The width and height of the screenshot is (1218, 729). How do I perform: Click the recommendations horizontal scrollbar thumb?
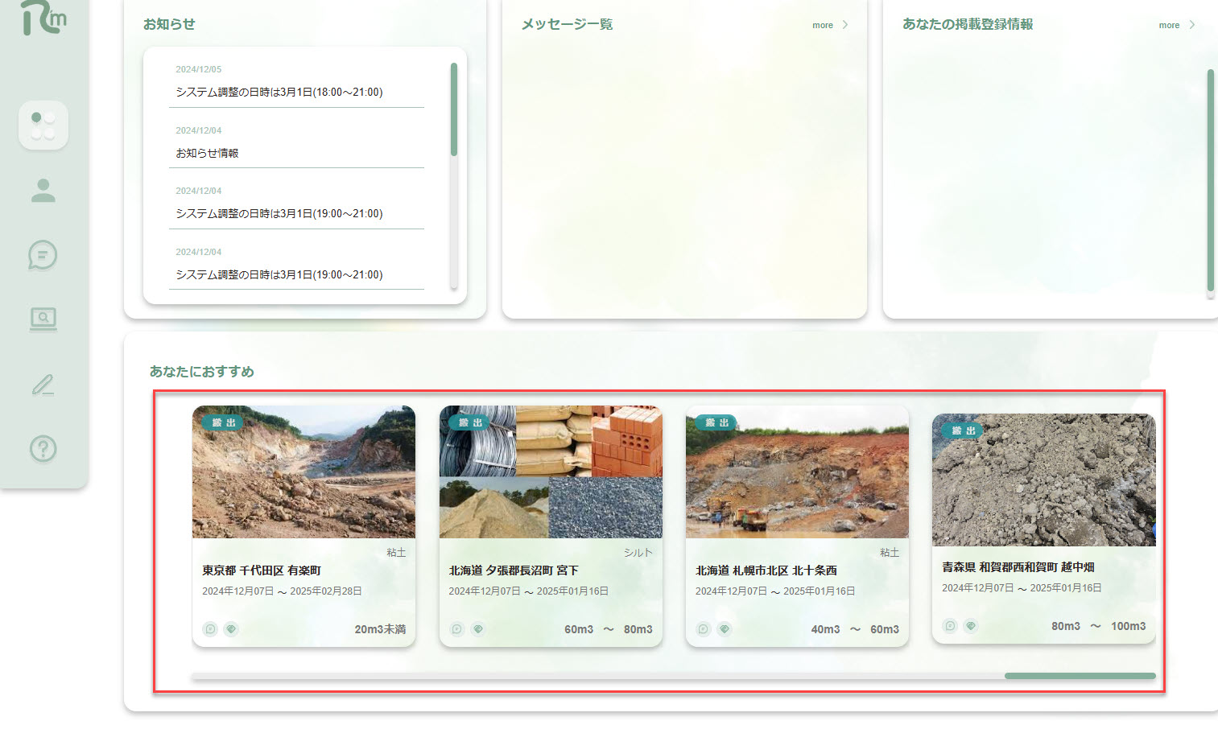pyautogui.click(x=1080, y=676)
